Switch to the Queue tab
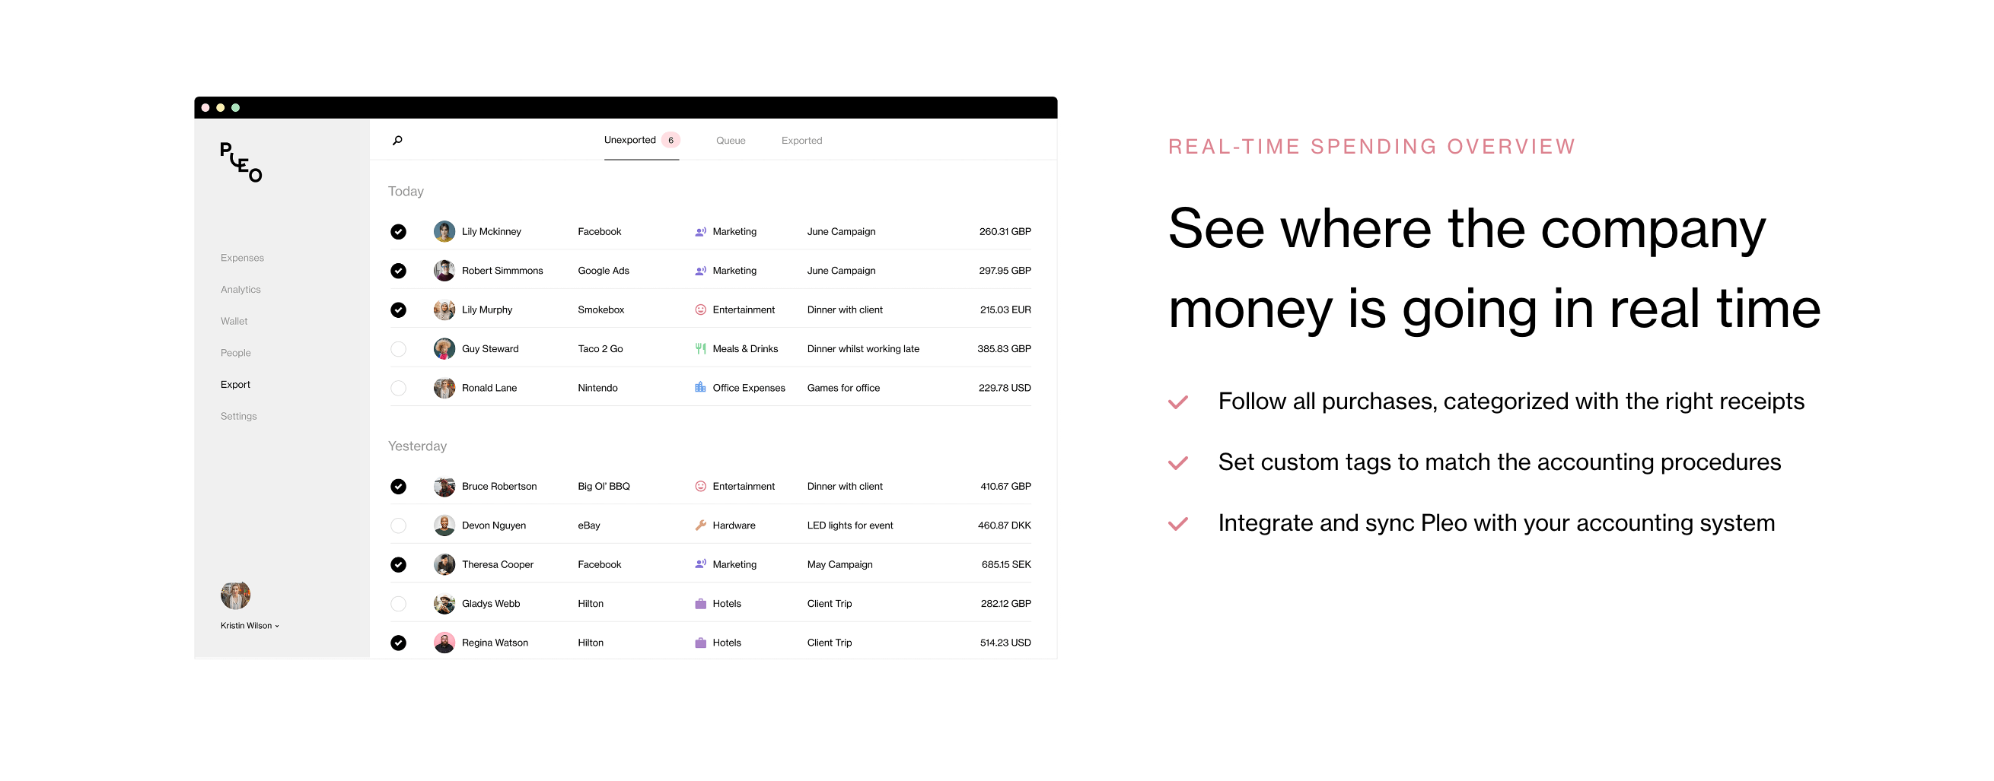 pos(731,141)
